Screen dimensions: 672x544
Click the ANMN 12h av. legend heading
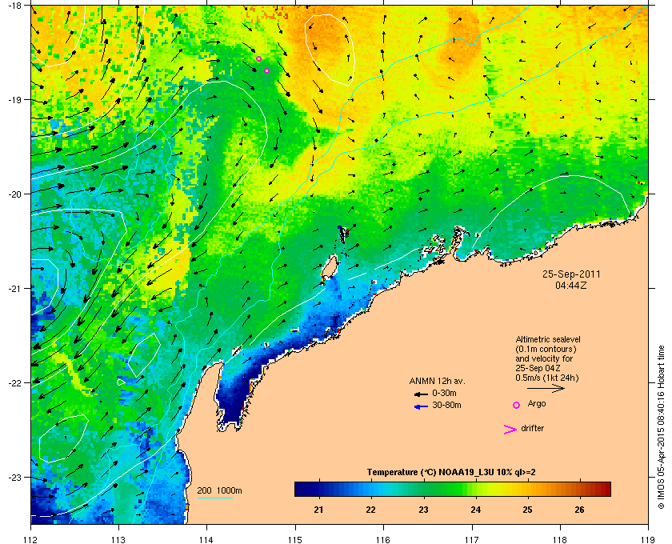click(x=437, y=381)
